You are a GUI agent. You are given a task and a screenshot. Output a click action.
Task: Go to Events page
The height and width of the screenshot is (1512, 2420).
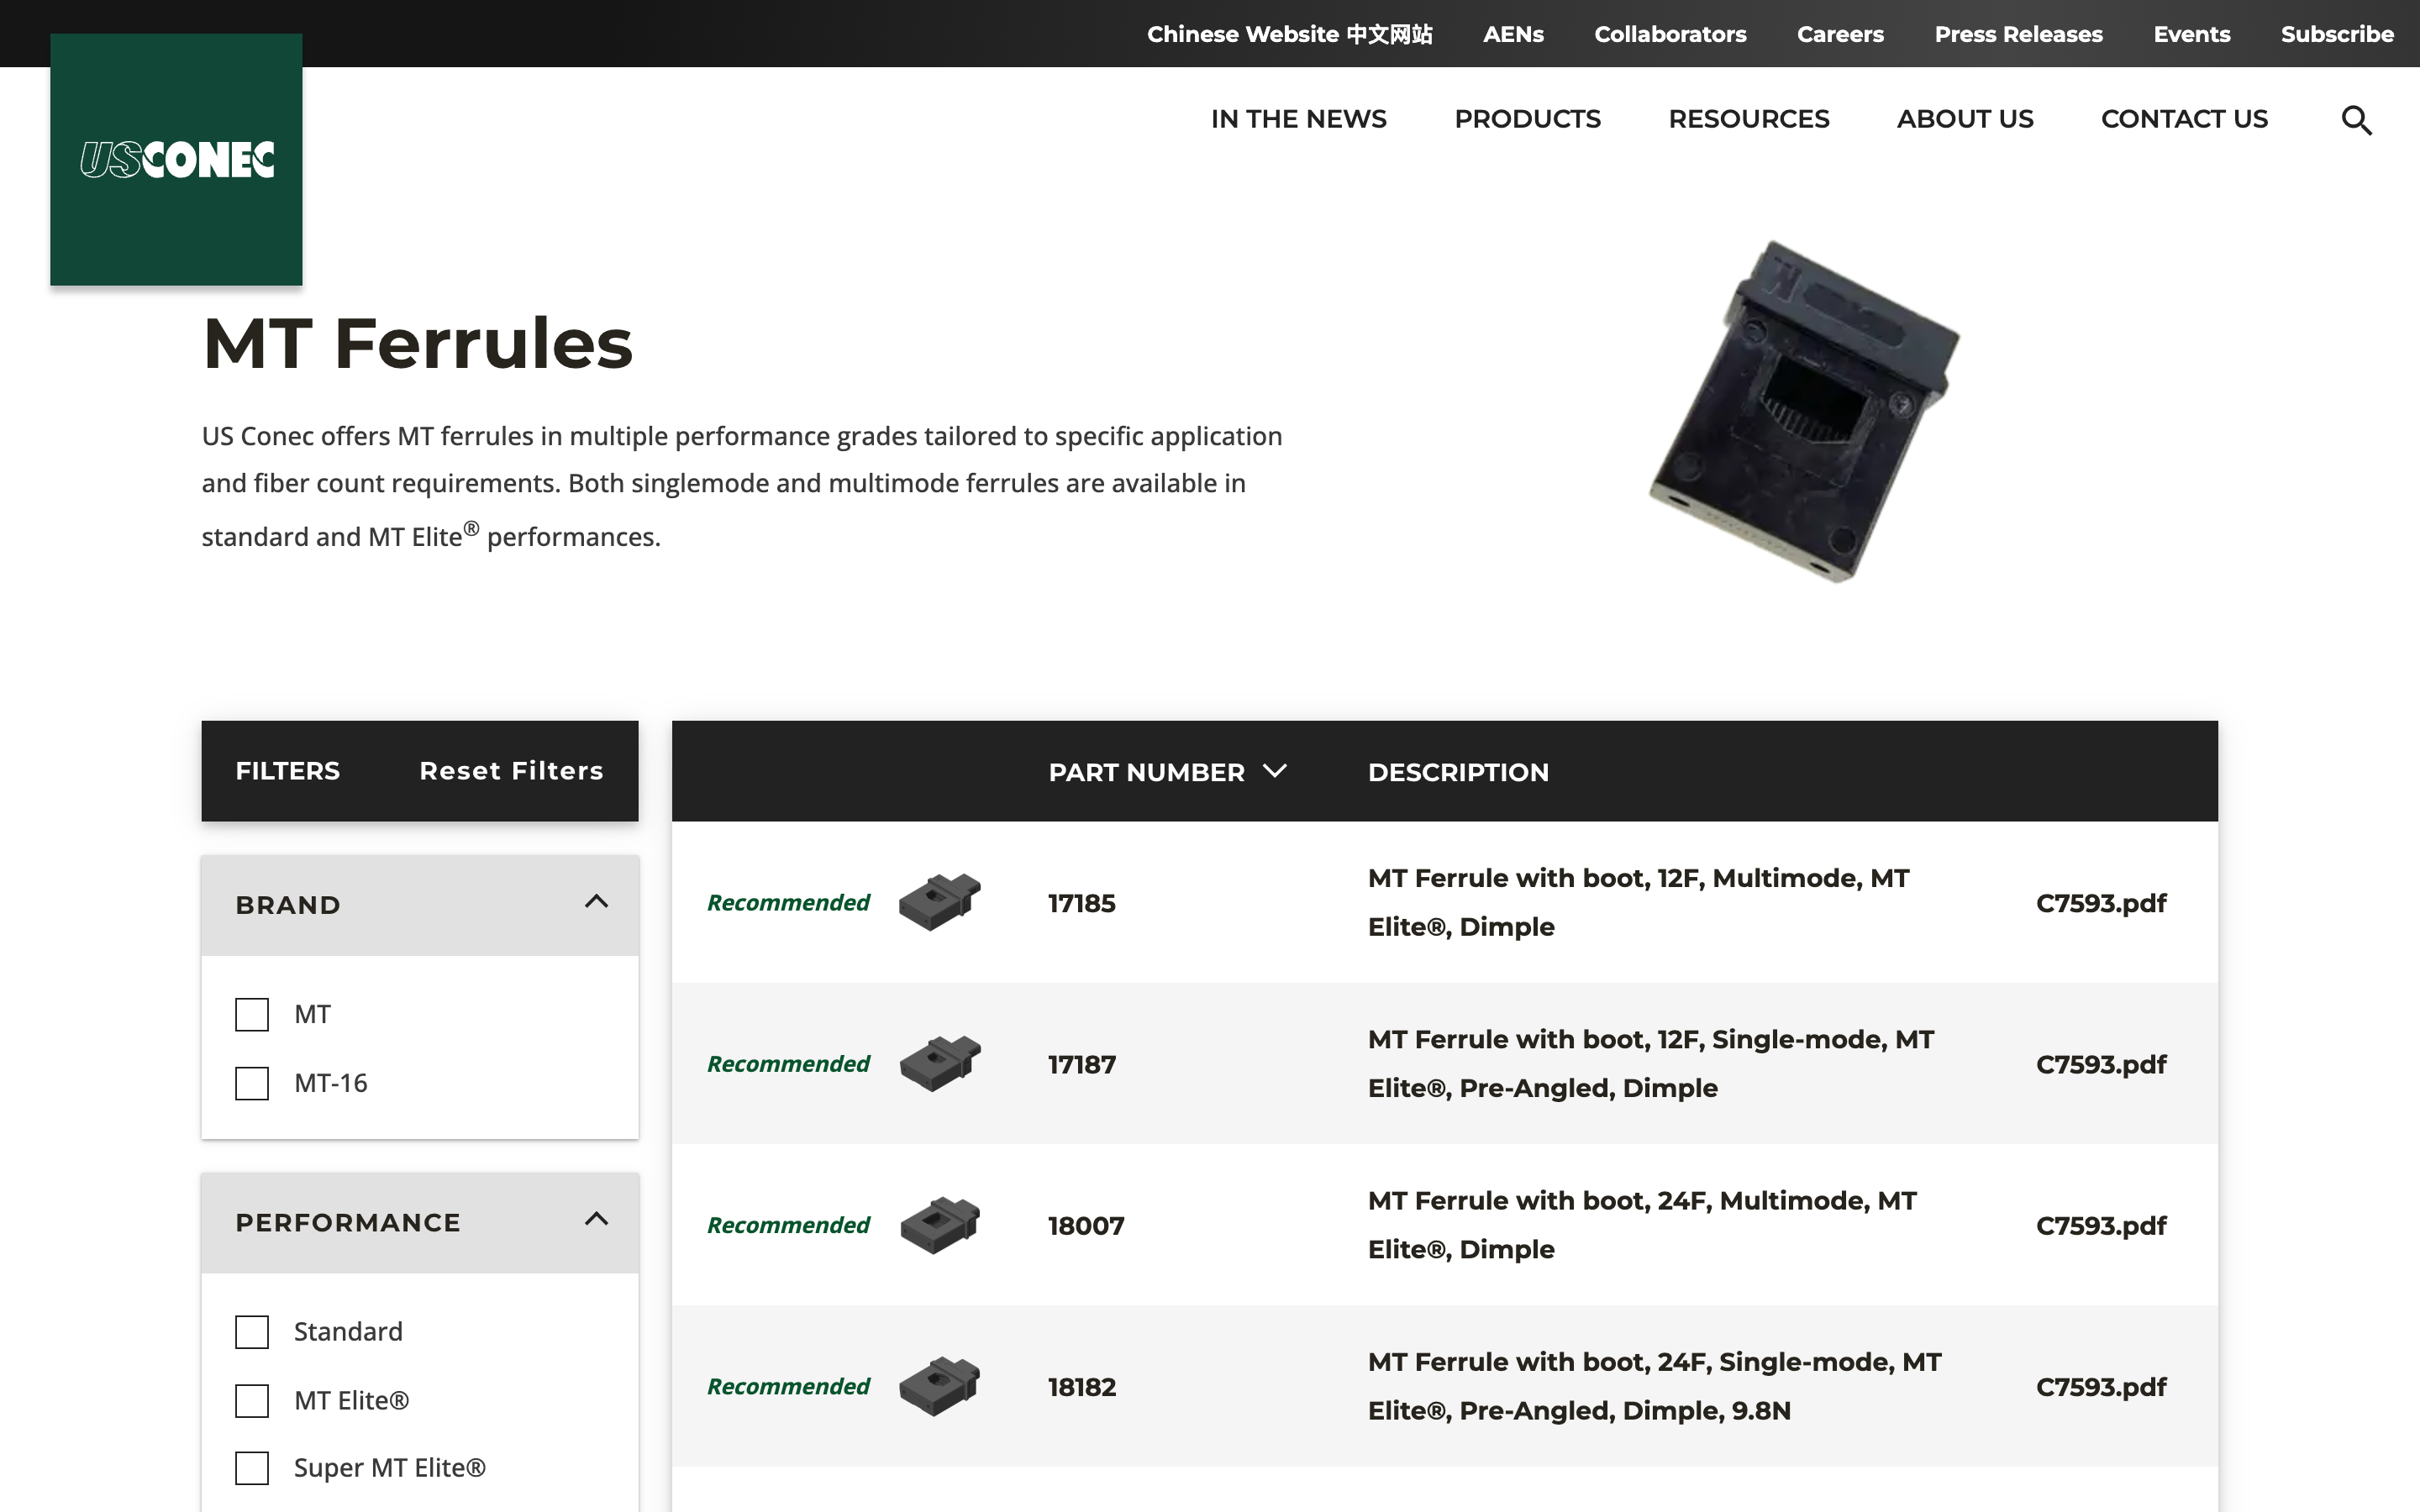(2192, 34)
